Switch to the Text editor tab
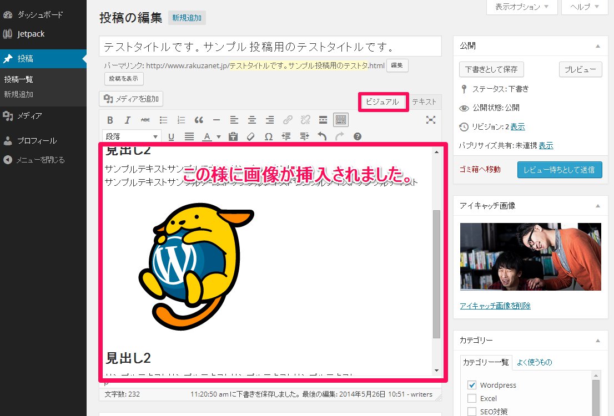614x416 pixels. [x=425, y=102]
